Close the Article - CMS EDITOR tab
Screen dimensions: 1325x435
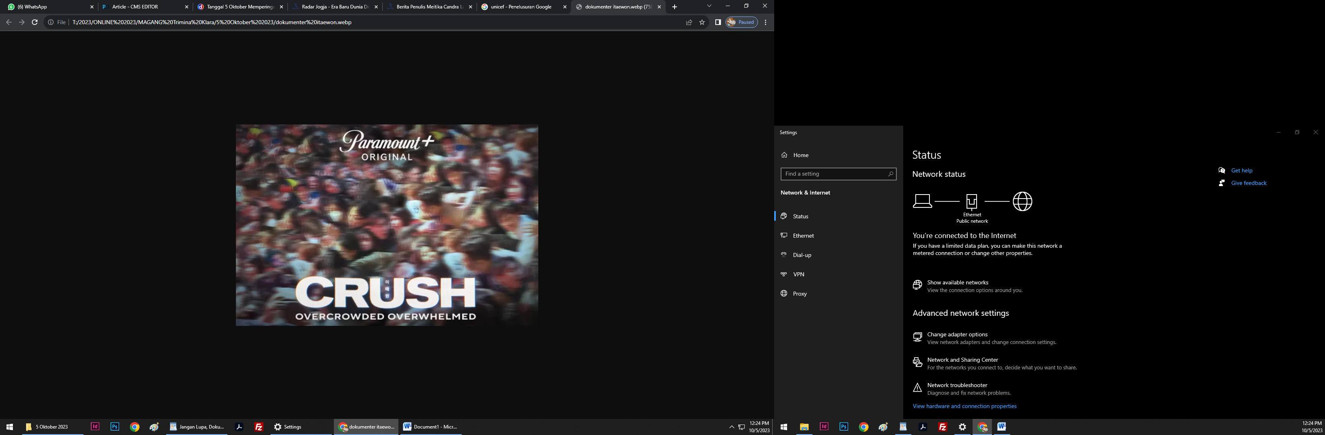coord(187,7)
